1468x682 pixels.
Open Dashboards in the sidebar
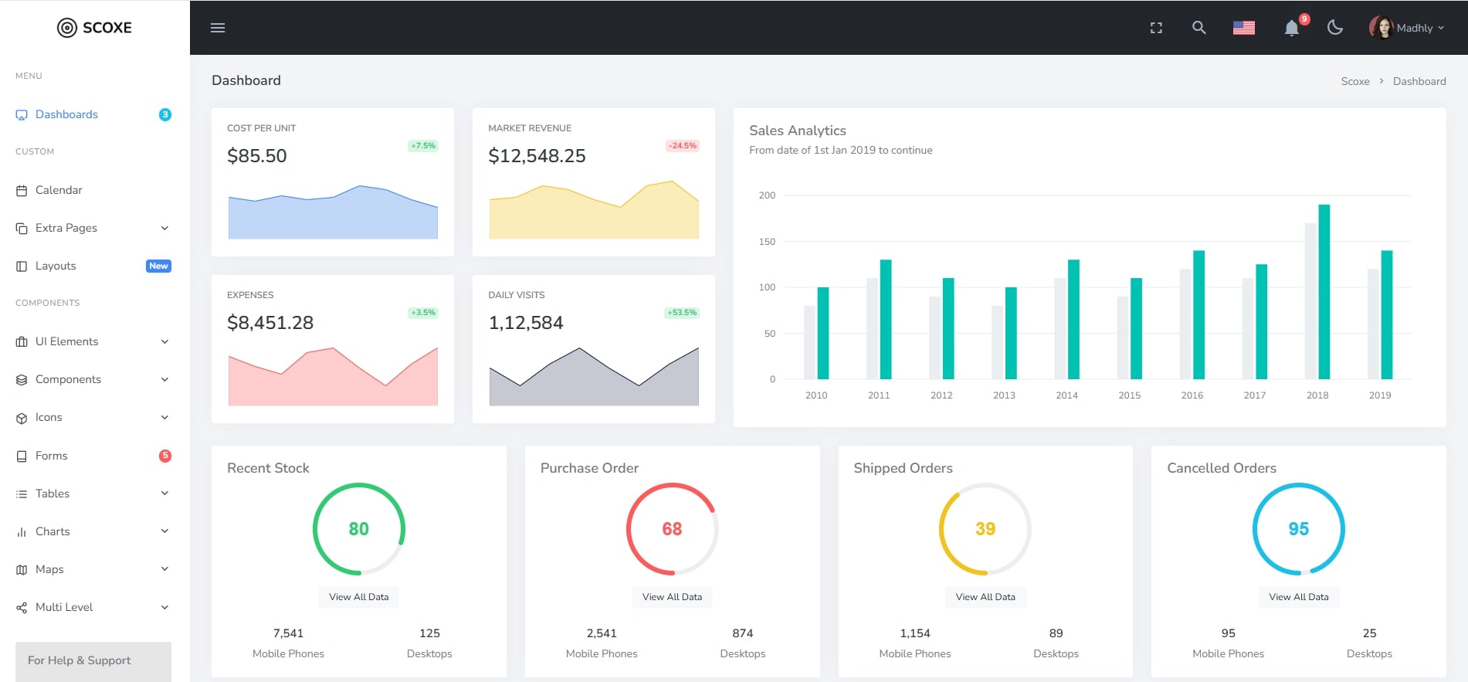pos(66,114)
